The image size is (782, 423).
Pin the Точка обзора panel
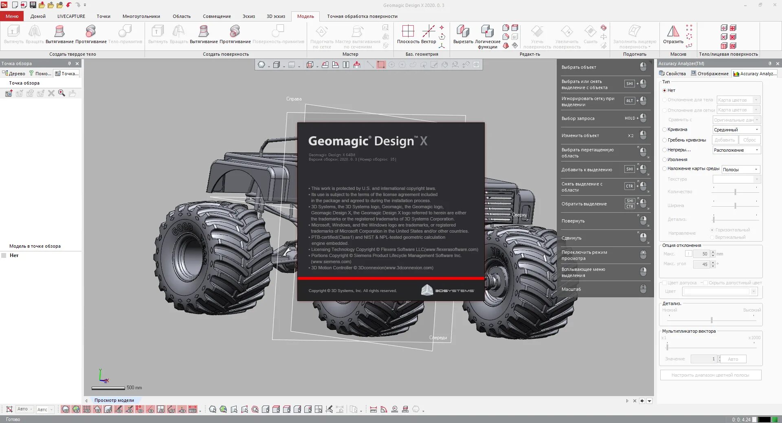[70, 63]
